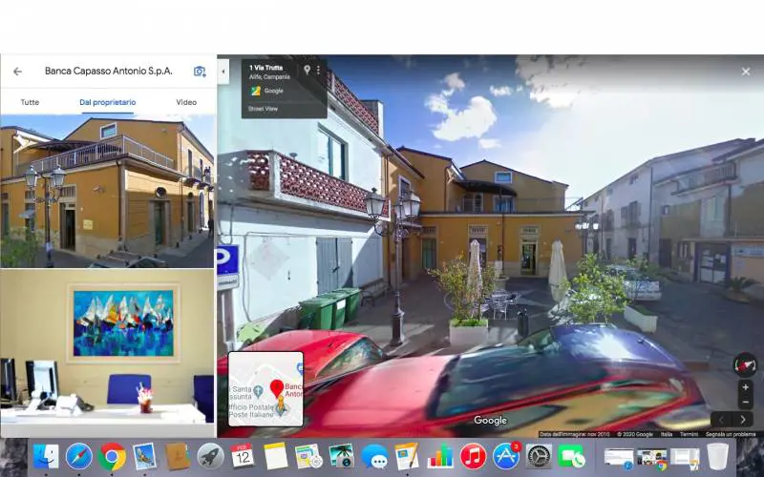Viewport: 764px width, 477px height.
Task: Open Google Chrome in the Dock
Action: point(112,457)
